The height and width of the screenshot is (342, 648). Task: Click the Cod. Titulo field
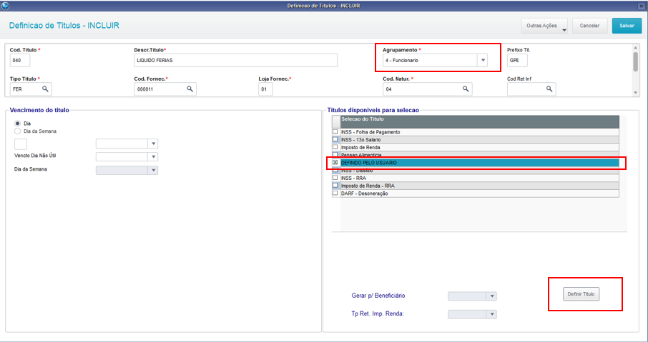coord(20,60)
